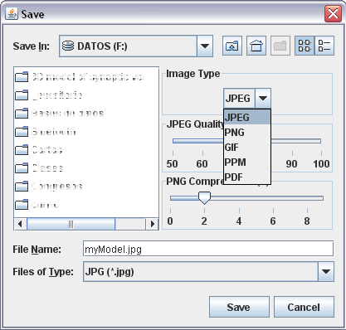Select the Congresos folder icon
346x330 pixels.
[22, 187]
